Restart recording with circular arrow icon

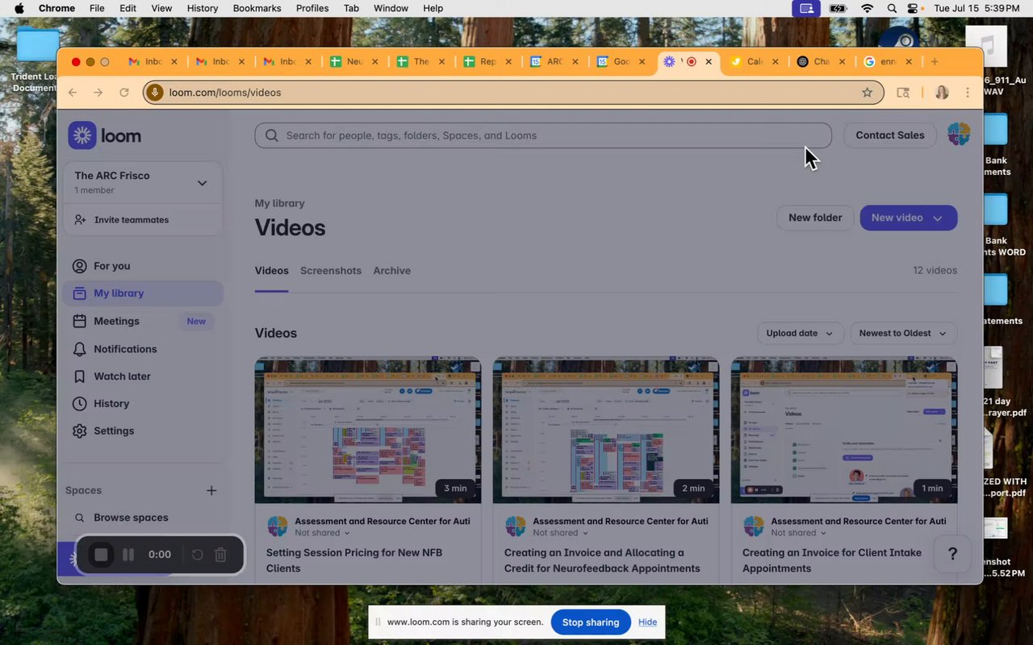[197, 555]
